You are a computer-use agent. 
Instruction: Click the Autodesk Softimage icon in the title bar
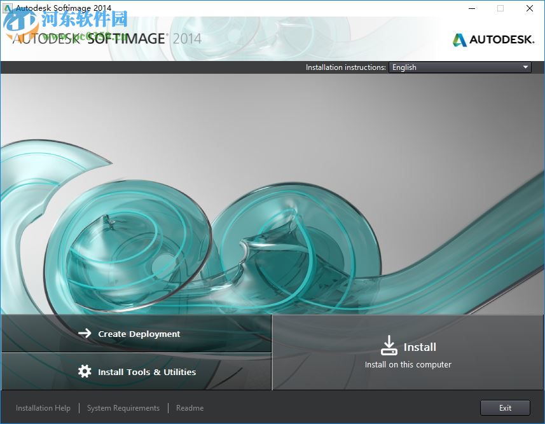(x=6, y=8)
